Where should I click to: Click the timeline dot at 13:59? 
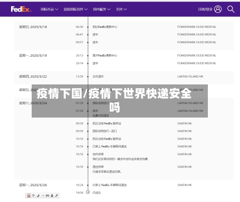(88, 77)
